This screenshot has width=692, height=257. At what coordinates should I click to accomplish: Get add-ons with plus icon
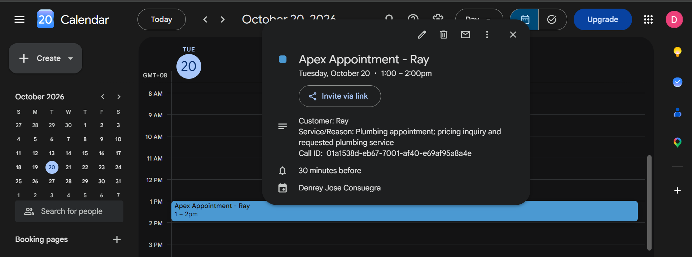click(x=678, y=190)
